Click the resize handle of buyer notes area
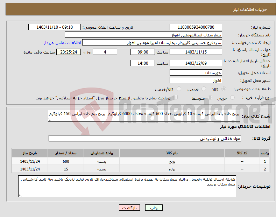Image resolution: width=276 pixels, height=217 pixels. (x=20, y=195)
